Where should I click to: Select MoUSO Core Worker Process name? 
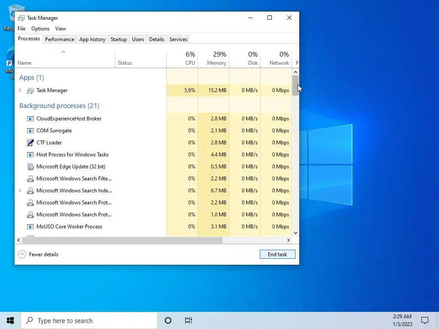click(x=69, y=227)
